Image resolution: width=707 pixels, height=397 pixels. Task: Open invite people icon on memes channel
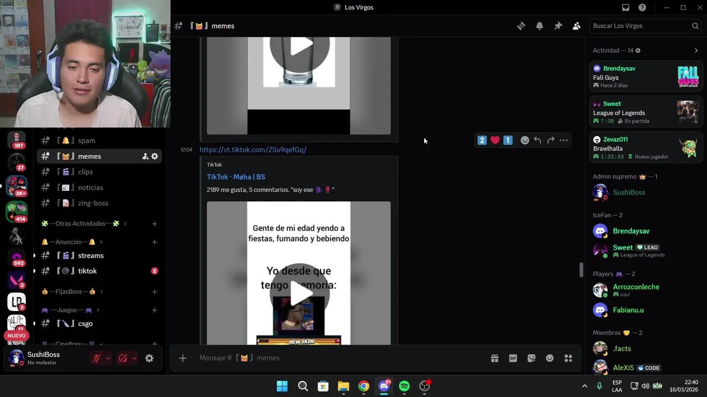point(145,157)
